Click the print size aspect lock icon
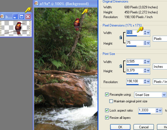The height and width of the screenshot is (130, 167). click(120, 66)
